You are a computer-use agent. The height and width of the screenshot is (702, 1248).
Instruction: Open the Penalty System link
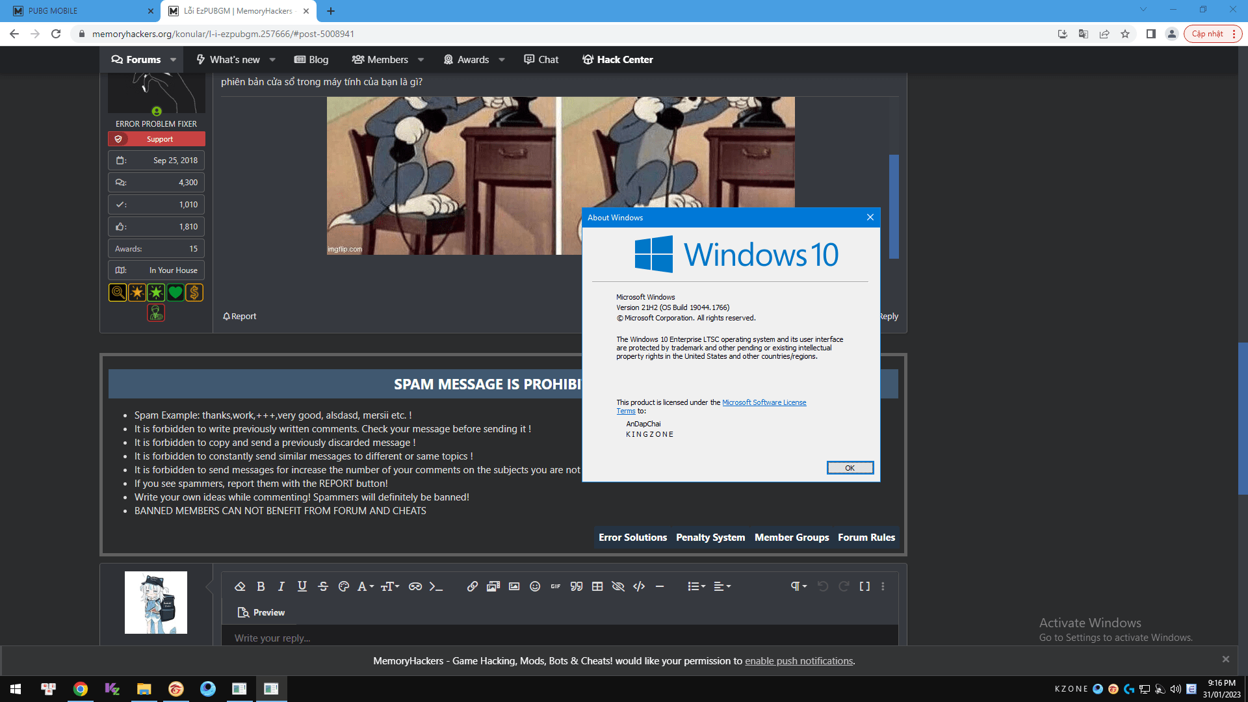pos(710,537)
